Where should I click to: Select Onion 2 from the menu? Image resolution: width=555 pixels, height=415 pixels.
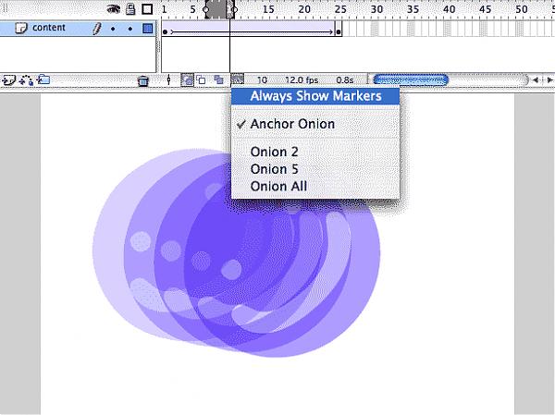[x=315, y=152]
